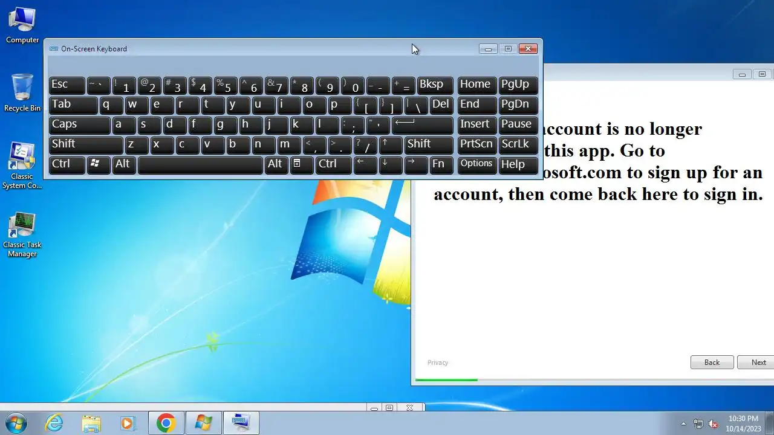The width and height of the screenshot is (774, 435).
Task: Click the green progress bar in sign-in window
Action: click(447, 380)
